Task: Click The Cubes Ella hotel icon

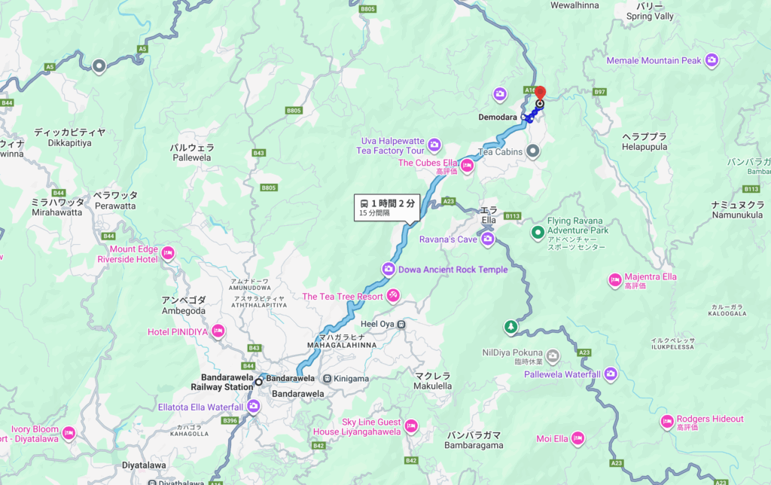Action: click(x=467, y=165)
